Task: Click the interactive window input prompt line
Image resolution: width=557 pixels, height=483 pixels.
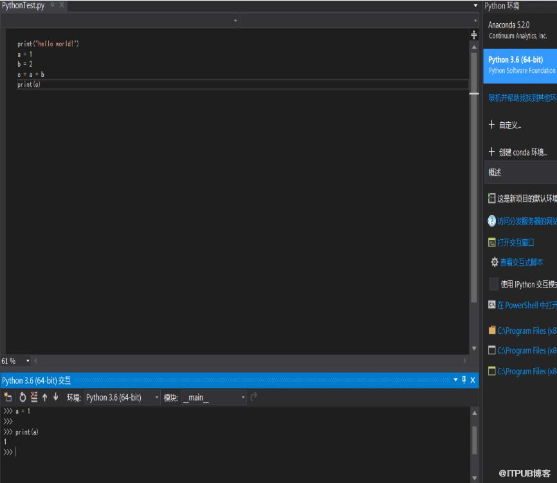Action: 235,452
